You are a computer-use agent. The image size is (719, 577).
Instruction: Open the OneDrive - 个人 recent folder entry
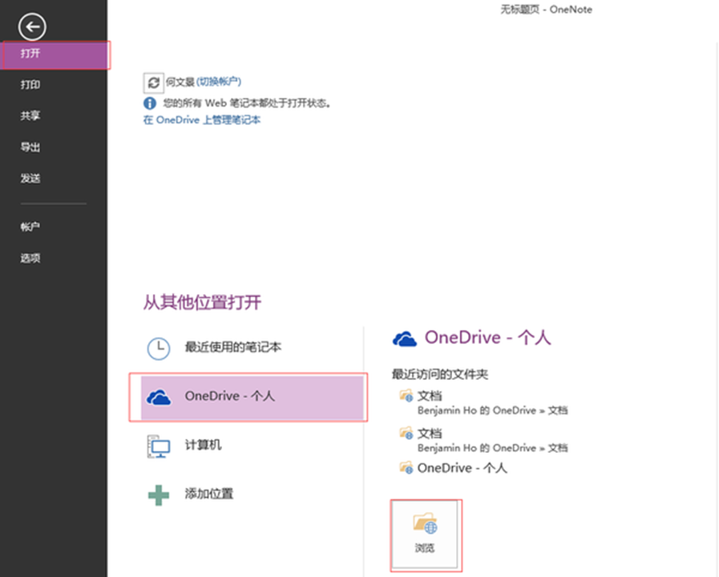454,468
